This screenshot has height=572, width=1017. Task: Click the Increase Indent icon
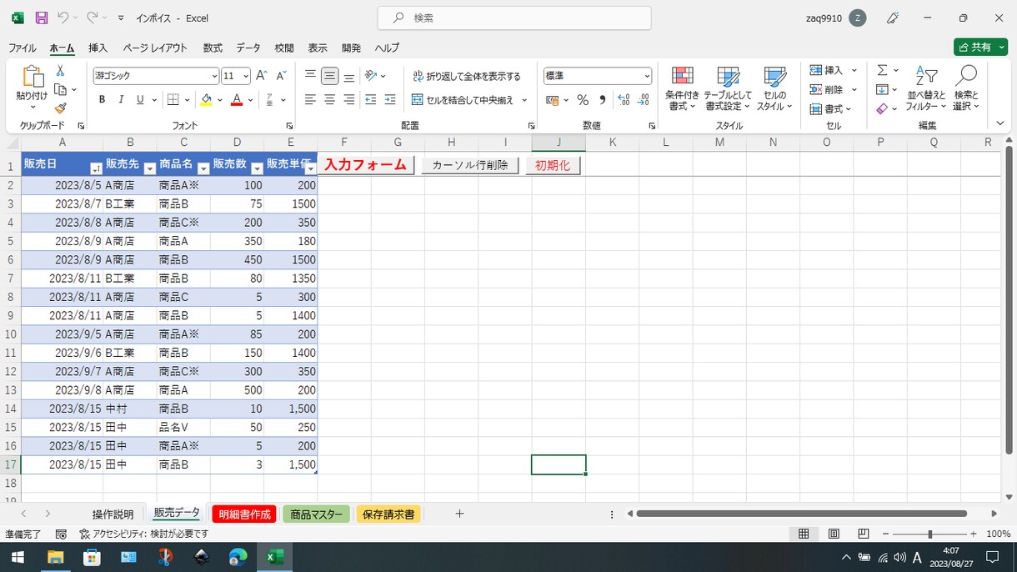(x=389, y=100)
